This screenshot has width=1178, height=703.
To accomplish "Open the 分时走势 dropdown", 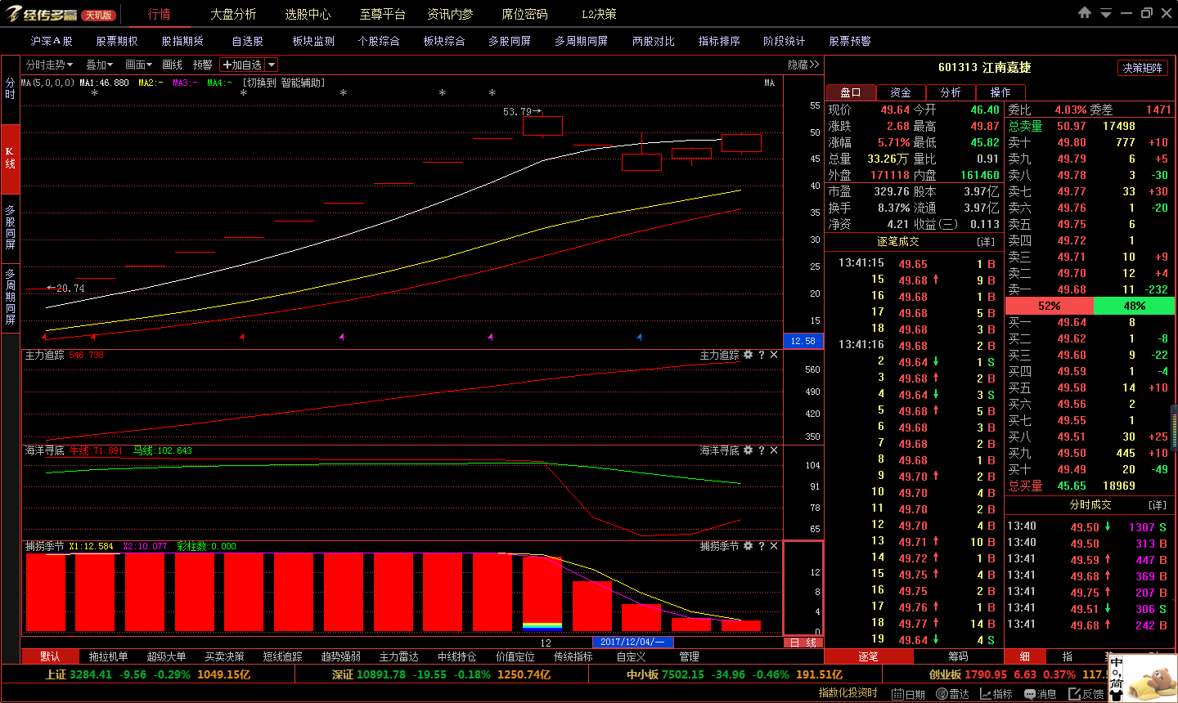I will click(49, 65).
